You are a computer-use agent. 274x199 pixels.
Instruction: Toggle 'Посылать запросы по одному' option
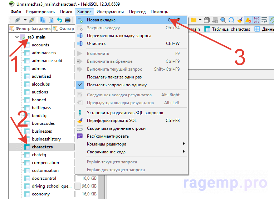tap(117, 85)
